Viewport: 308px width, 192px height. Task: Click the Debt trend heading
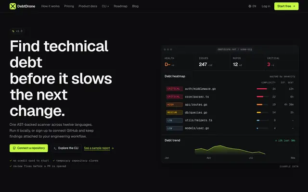tap(172, 140)
